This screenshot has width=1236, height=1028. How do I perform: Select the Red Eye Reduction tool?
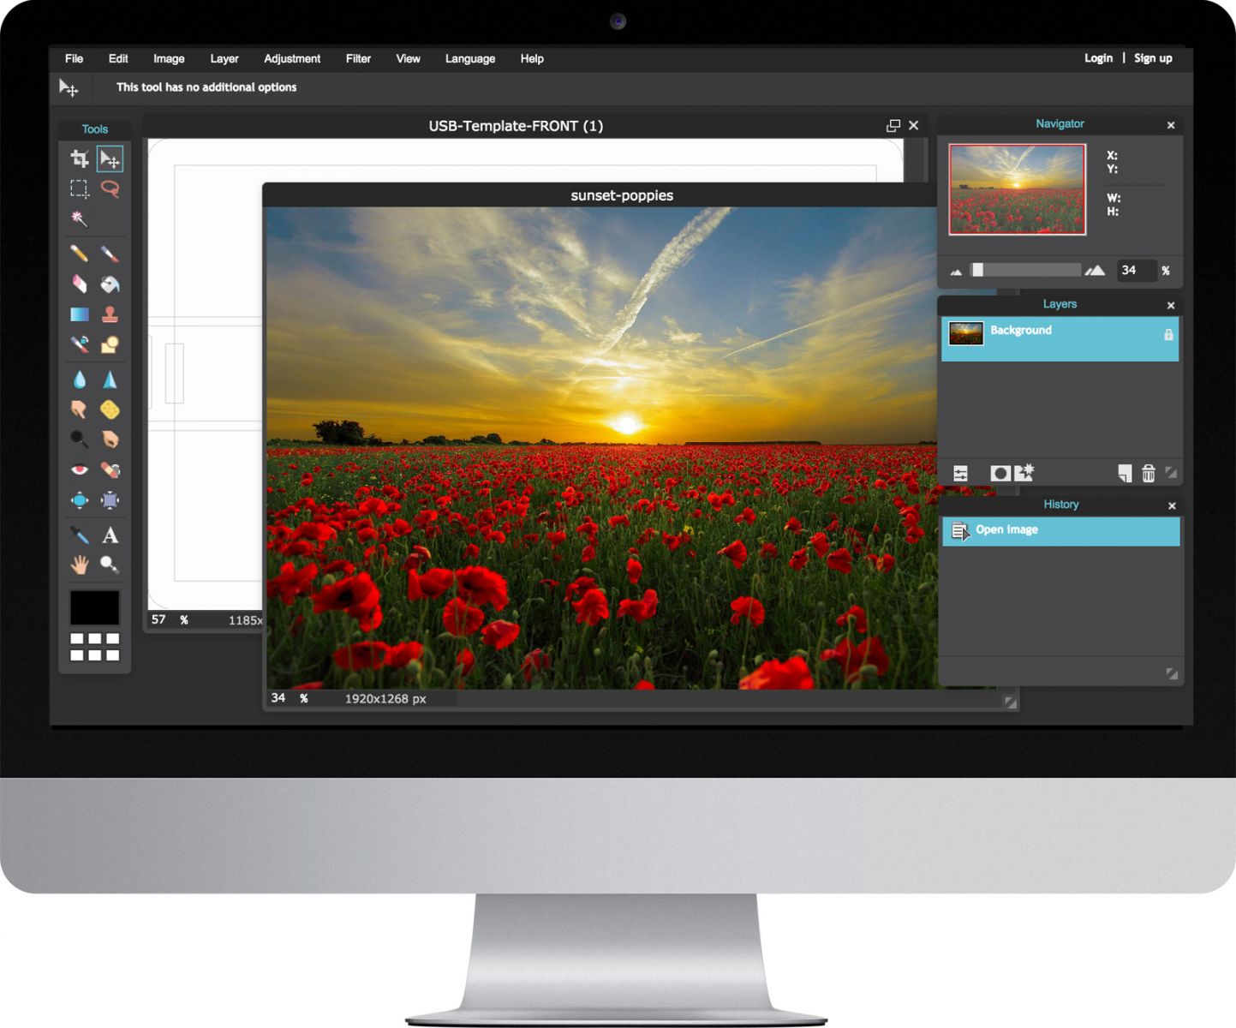click(x=80, y=469)
